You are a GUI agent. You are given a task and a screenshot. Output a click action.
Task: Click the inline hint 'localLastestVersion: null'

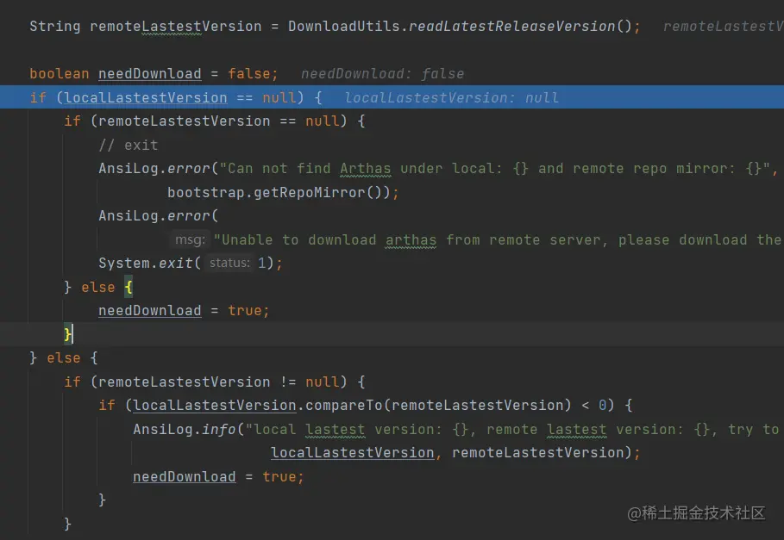451,97
